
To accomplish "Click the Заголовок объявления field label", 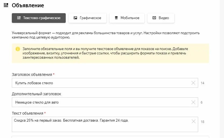I will (32, 75).
